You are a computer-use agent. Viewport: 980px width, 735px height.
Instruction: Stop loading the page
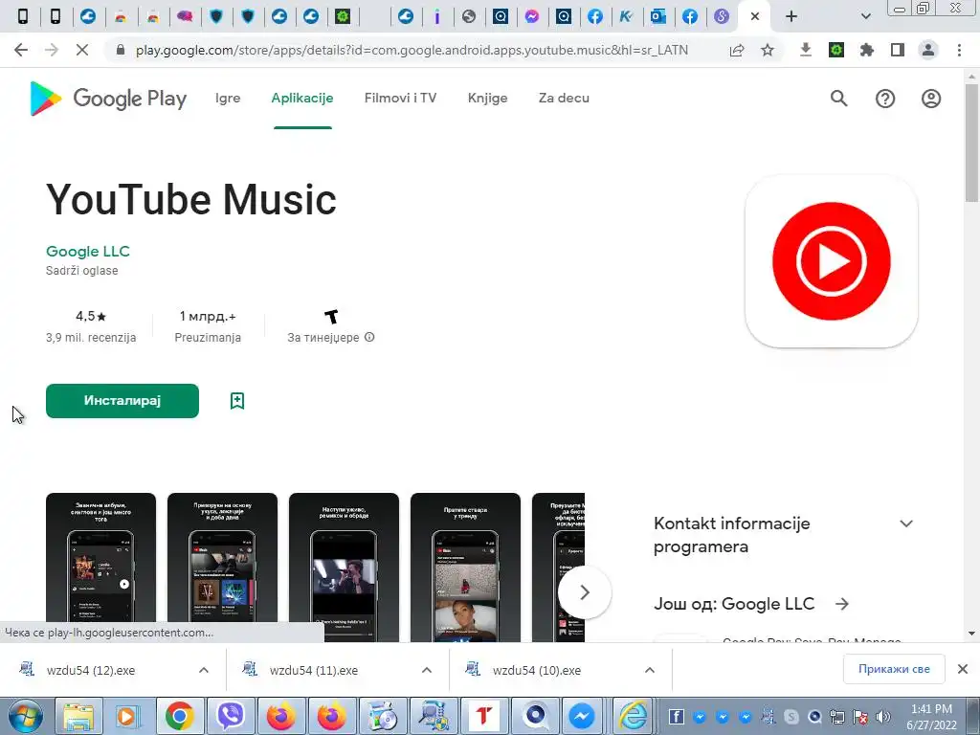pos(82,50)
